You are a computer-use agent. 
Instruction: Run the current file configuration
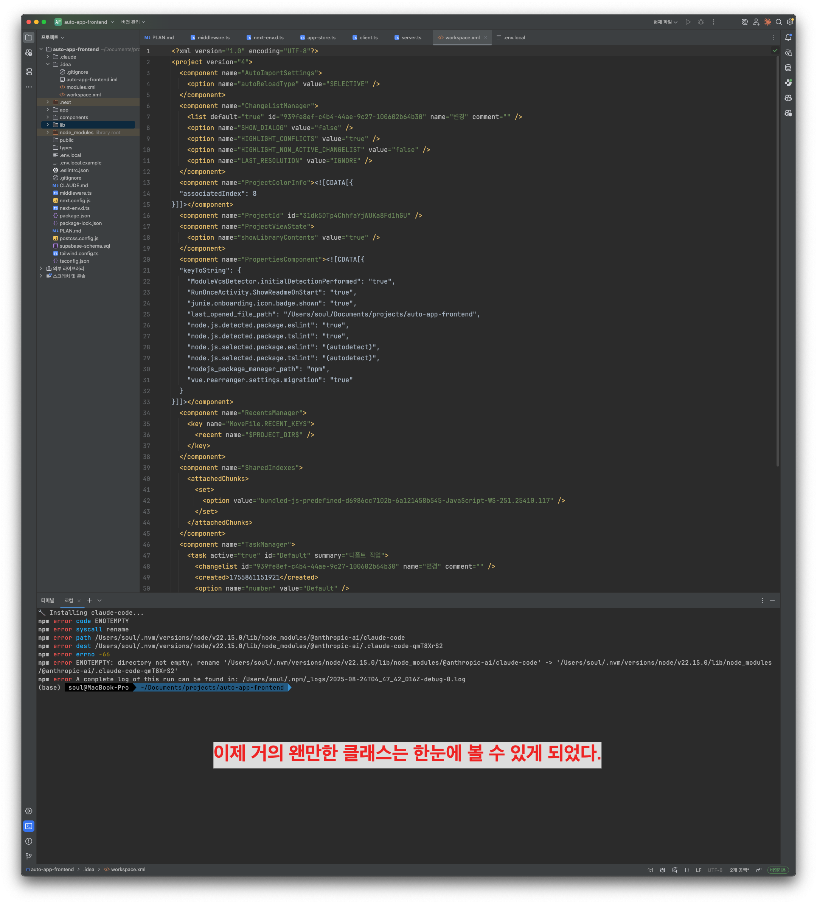click(x=688, y=22)
